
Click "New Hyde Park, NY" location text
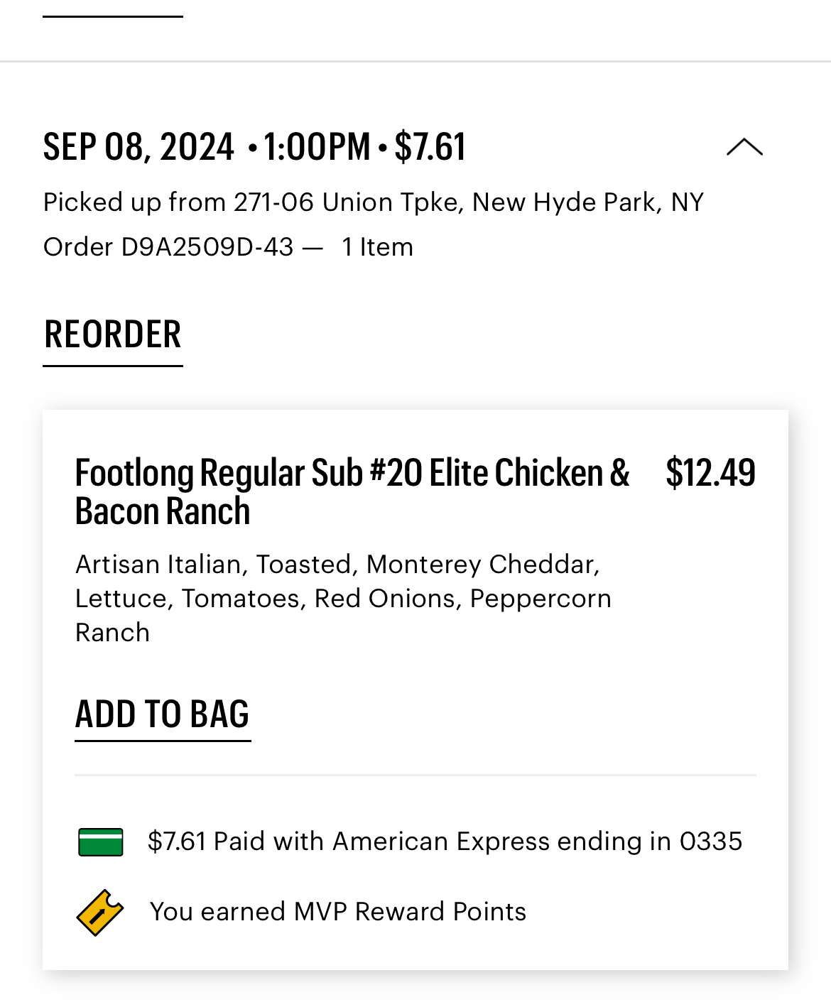tap(588, 202)
